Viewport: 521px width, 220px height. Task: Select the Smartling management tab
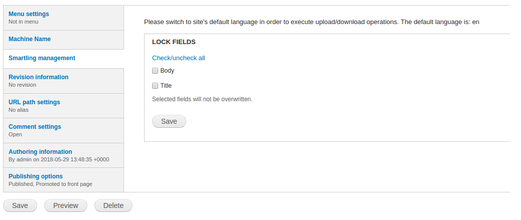(42, 58)
